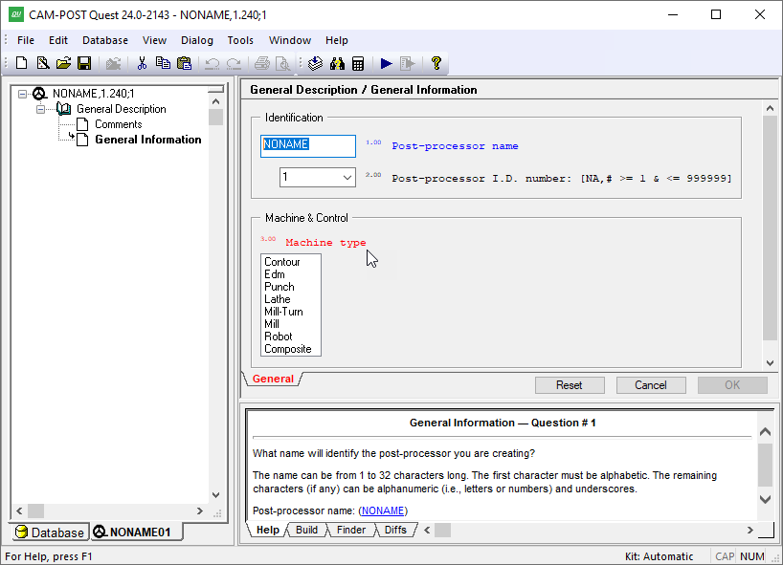Click the greyed-out arrow icon after Run

point(408,63)
